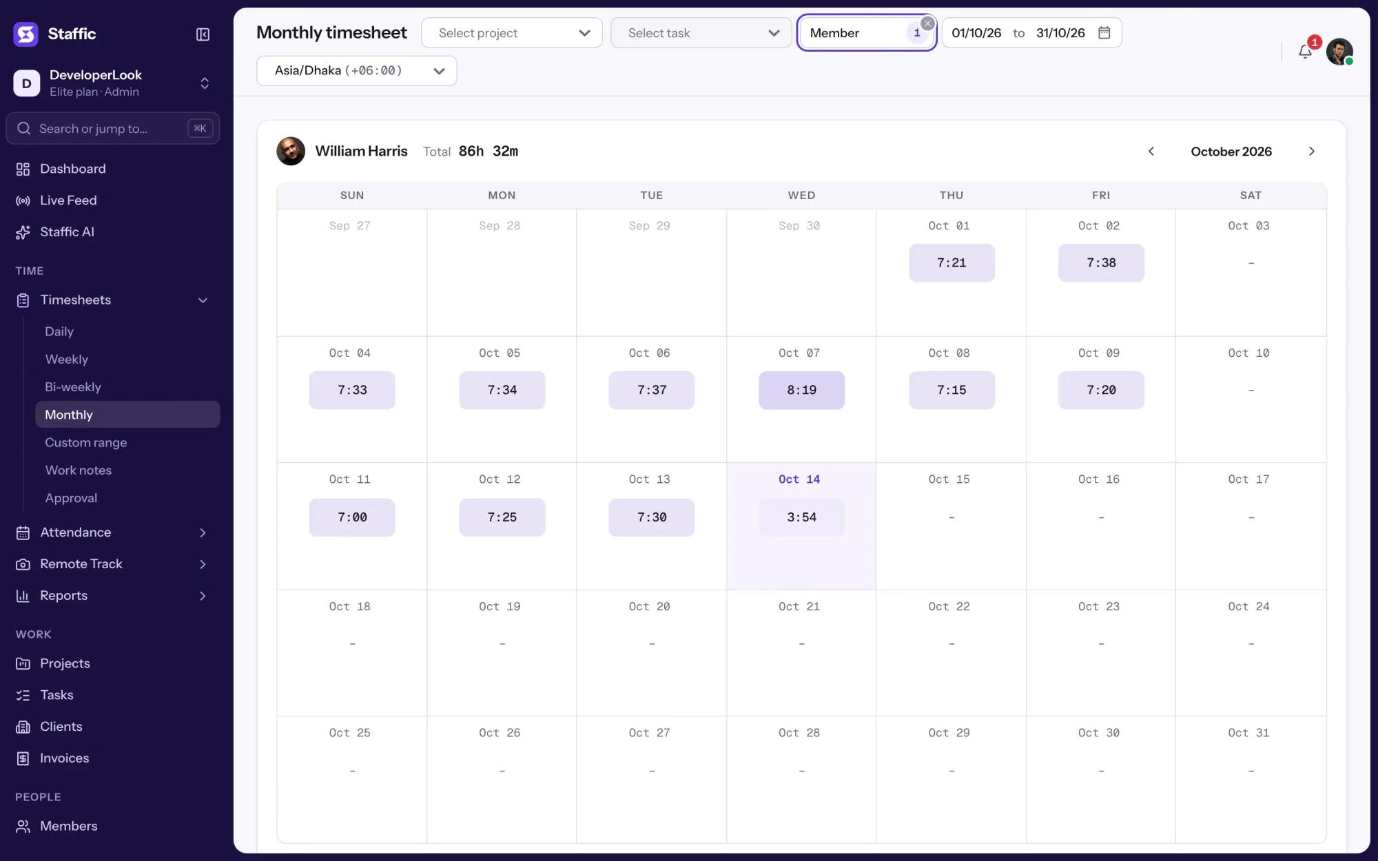Go to next month arrow
The image size is (1378, 861).
(x=1311, y=152)
